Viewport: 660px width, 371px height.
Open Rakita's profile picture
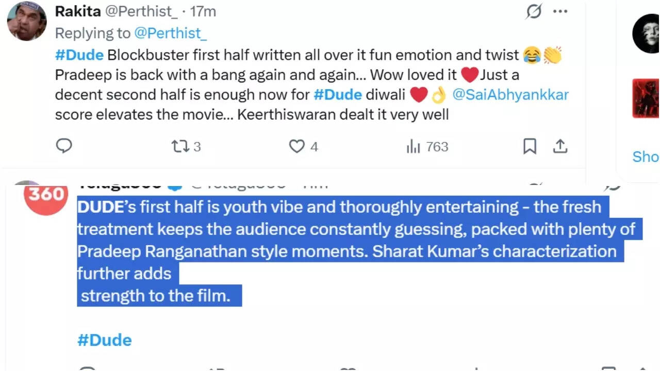tap(27, 21)
